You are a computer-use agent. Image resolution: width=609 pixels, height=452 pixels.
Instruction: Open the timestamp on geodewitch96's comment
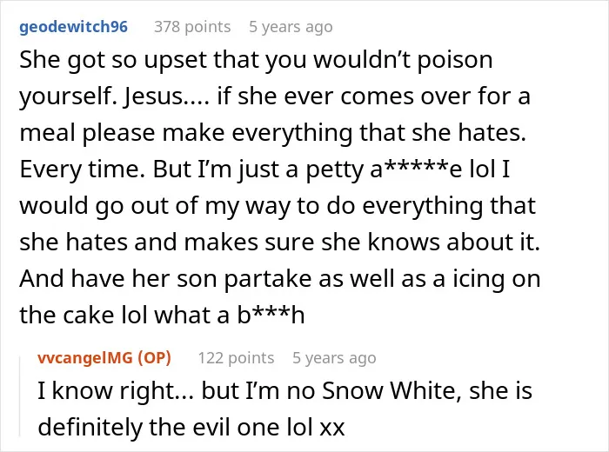coord(291,27)
